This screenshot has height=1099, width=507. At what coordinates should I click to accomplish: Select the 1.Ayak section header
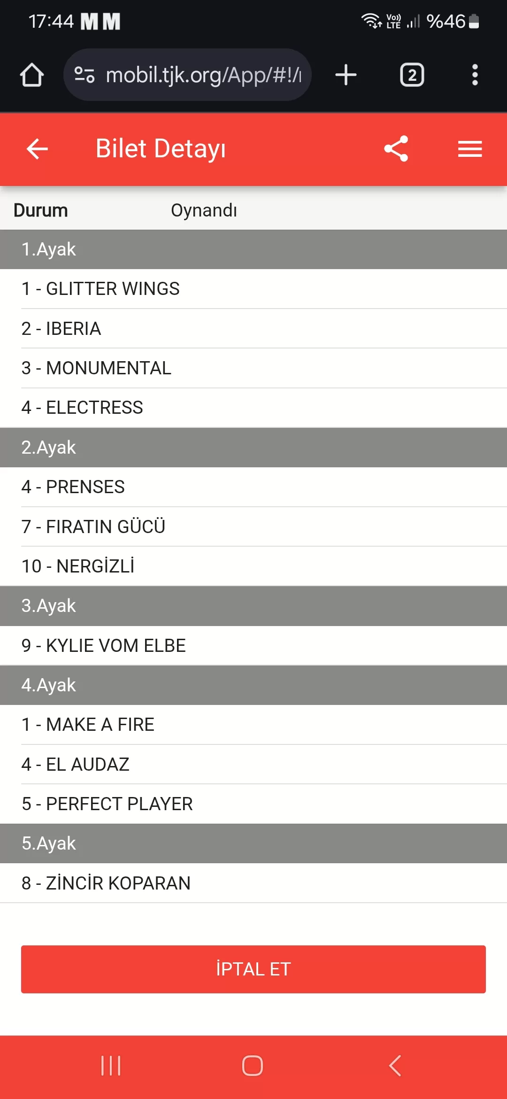[x=253, y=249]
